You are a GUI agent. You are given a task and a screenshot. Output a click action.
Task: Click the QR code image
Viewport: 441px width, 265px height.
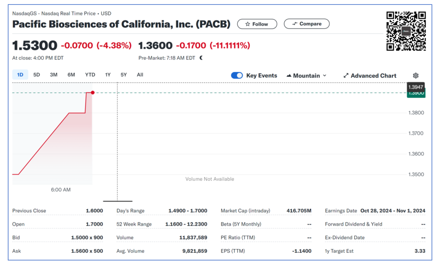point(406,31)
